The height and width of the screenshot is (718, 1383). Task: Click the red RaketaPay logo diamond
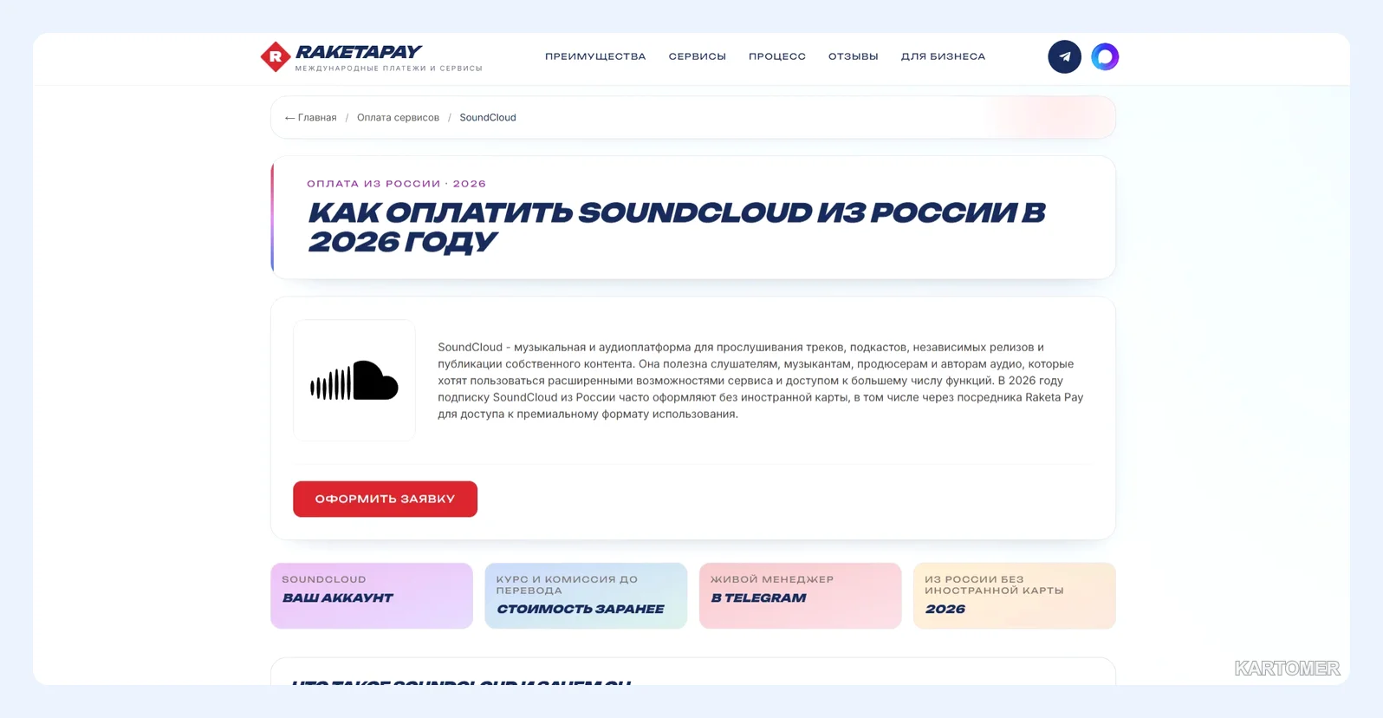(276, 57)
